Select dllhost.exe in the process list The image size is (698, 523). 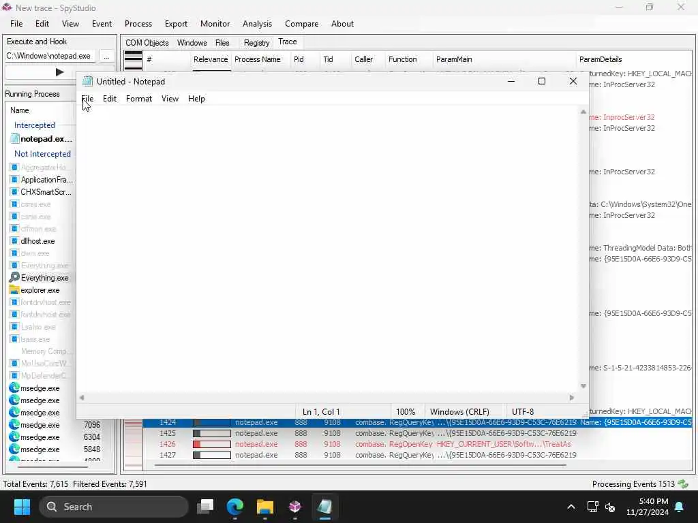click(37, 241)
